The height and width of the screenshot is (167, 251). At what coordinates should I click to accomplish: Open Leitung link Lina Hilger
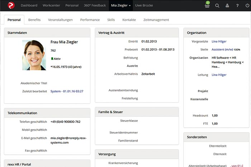coord(219,75)
